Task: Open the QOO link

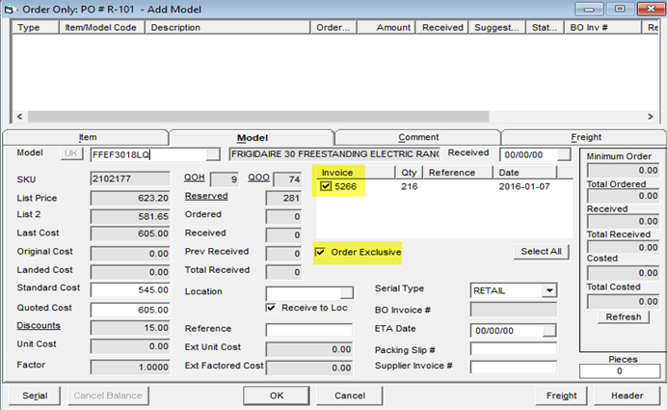Action: [x=258, y=178]
